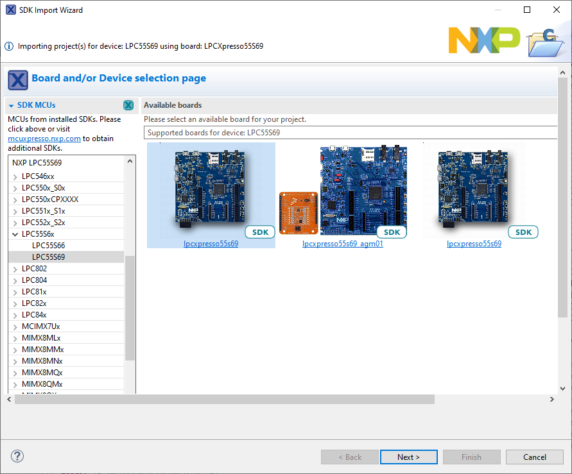The image size is (572, 474).
Task: Cancel the SDK Import Wizard
Action: pos(534,457)
